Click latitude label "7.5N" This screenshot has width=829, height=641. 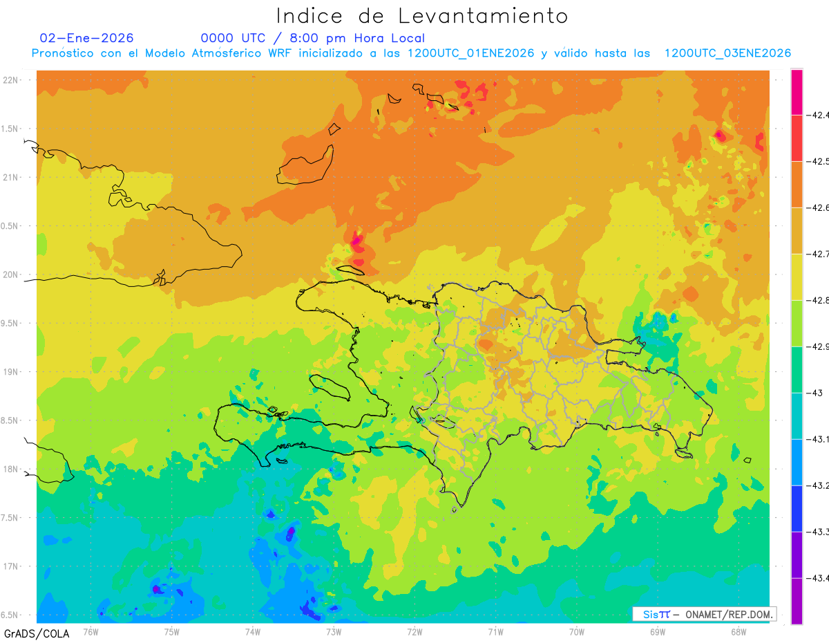(x=10, y=518)
